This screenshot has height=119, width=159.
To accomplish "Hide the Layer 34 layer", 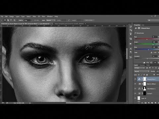I will [x=135, y=98].
